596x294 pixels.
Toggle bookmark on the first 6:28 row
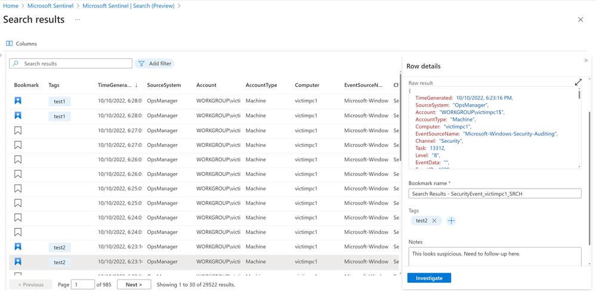pyautogui.click(x=18, y=101)
